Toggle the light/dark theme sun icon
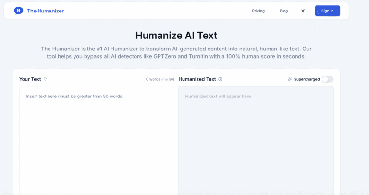The image size is (369, 195). [303, 11]
